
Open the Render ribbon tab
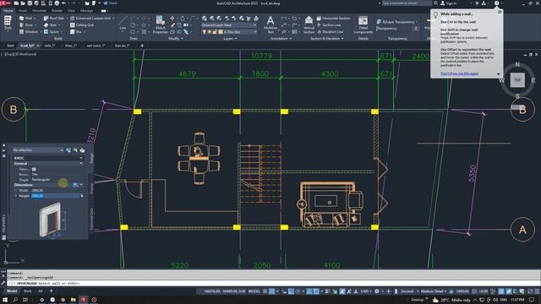[57, 11]
